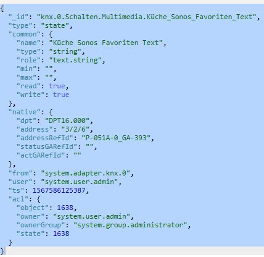Click the true value after "write"
Screen dimensions: 264x257
(61, 95)
